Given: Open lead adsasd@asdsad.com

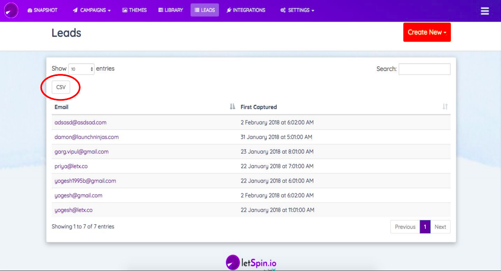Looking at the screenshot, I should (x=81, y=122).
